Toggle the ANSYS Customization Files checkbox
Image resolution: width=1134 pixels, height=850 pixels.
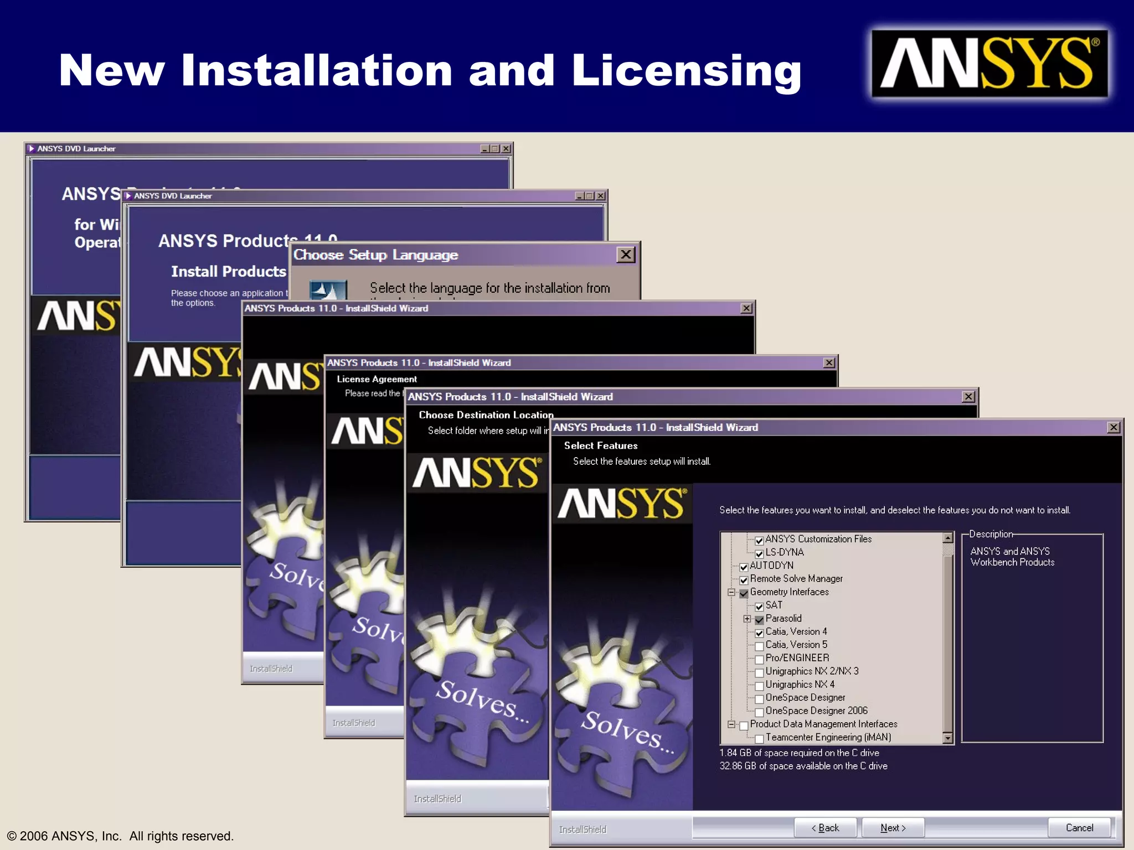[759, 540]
